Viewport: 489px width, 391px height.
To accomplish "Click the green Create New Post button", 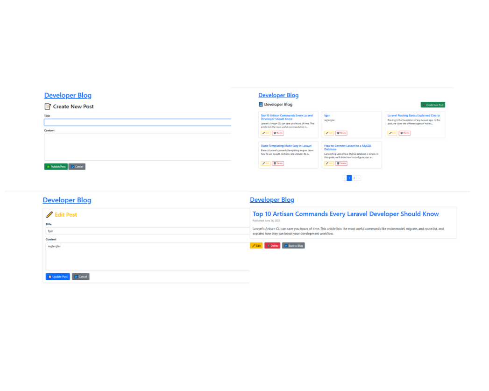I will pos(432,105).
